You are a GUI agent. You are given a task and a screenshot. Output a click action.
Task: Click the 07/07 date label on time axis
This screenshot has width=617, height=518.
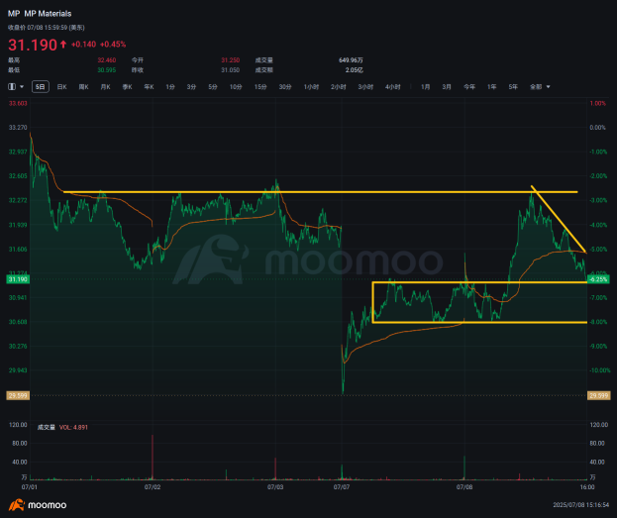click(x=342, y=487)
